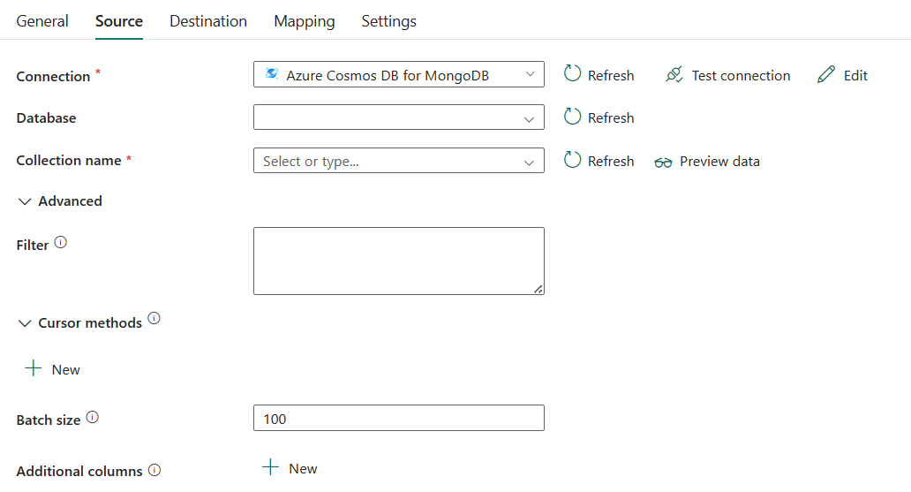Click the Batch size info icon

pos(93,417)
